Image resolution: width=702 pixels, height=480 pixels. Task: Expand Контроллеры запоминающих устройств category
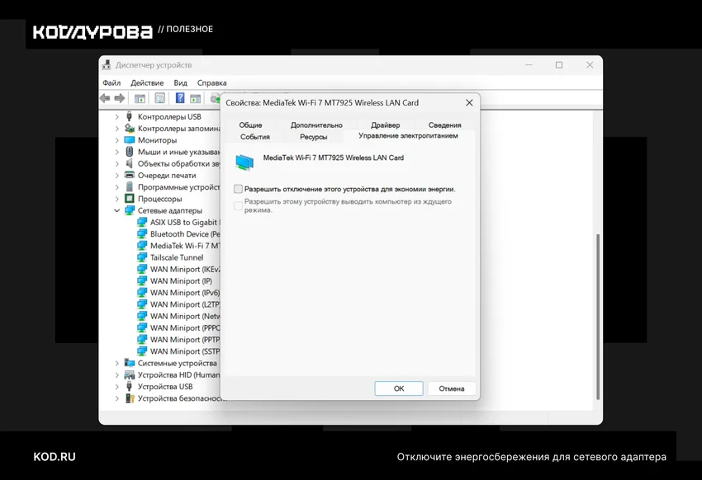point(116,129)
